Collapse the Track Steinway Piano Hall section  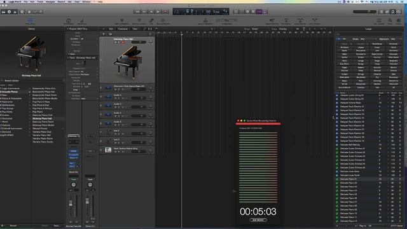(x=68, y=58)
